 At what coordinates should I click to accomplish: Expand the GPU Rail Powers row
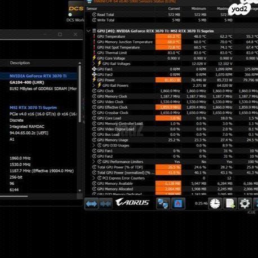[x=94, y=86]
